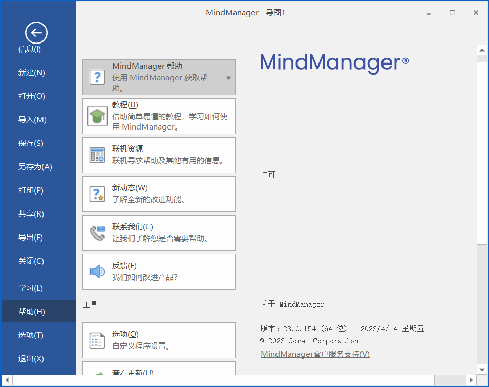Open 选项(T) from the sidebar
Image resolution: width=489 pixels, height=387 pixels.
31,335
